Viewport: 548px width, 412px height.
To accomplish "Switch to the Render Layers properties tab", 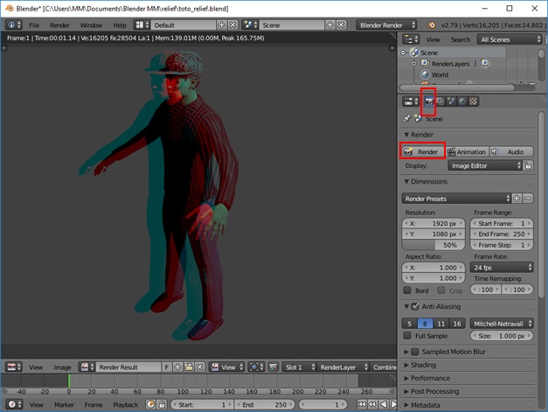I will click(440, 101).
